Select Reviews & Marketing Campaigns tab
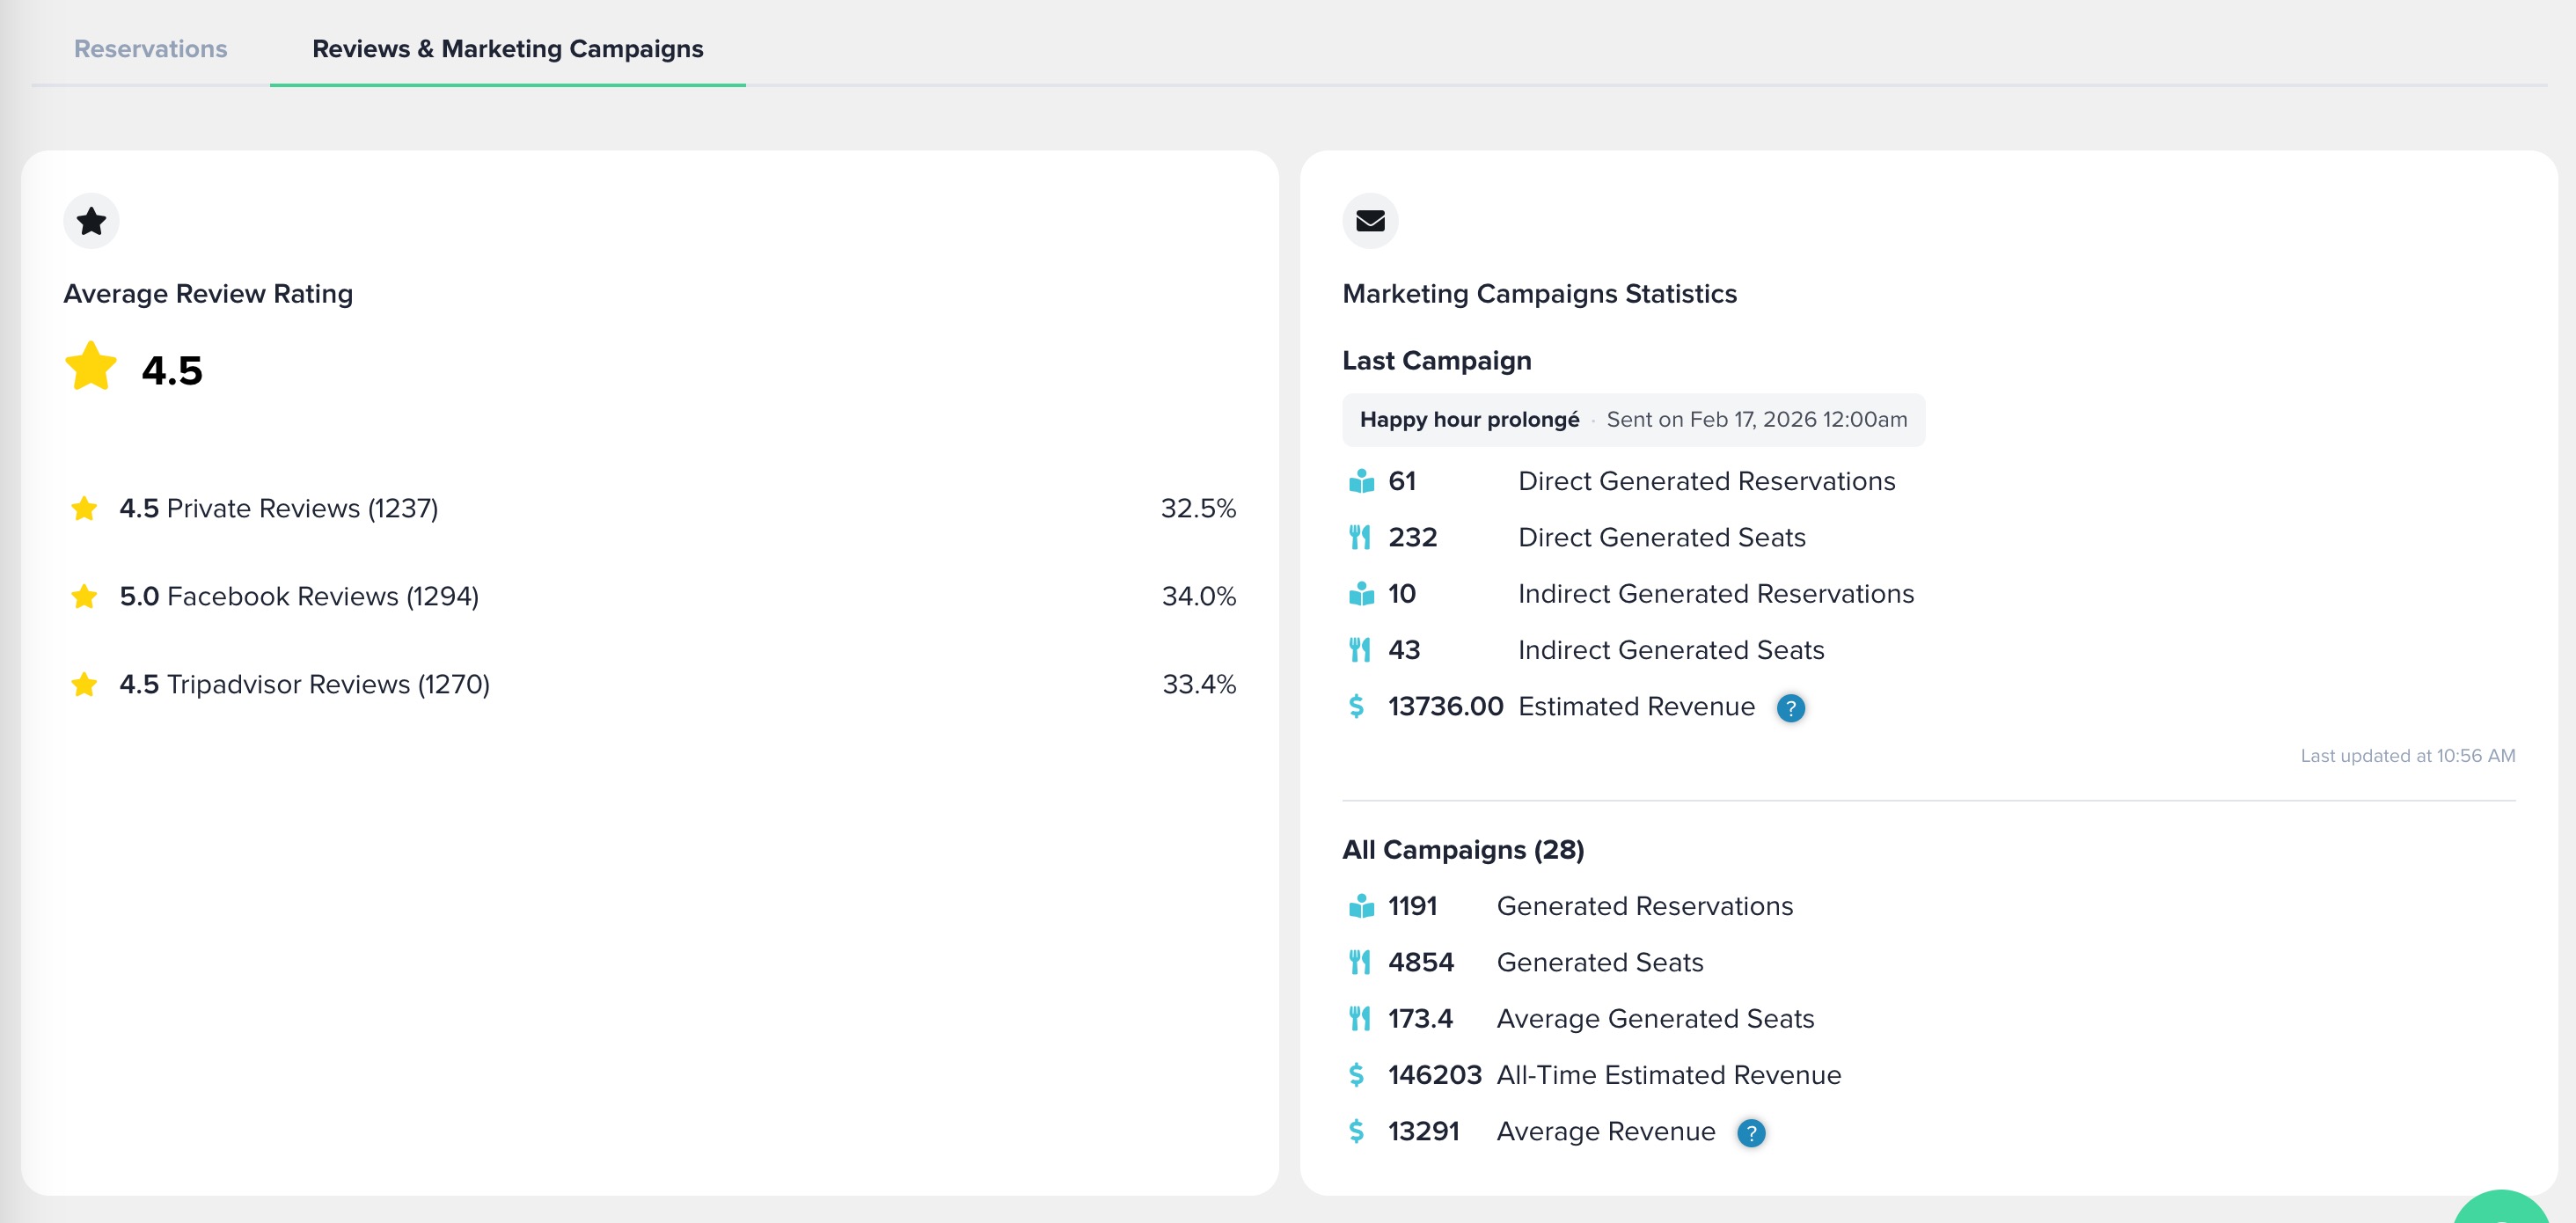The width and height of the screenshot is (2576, 1223). point(507,49)
